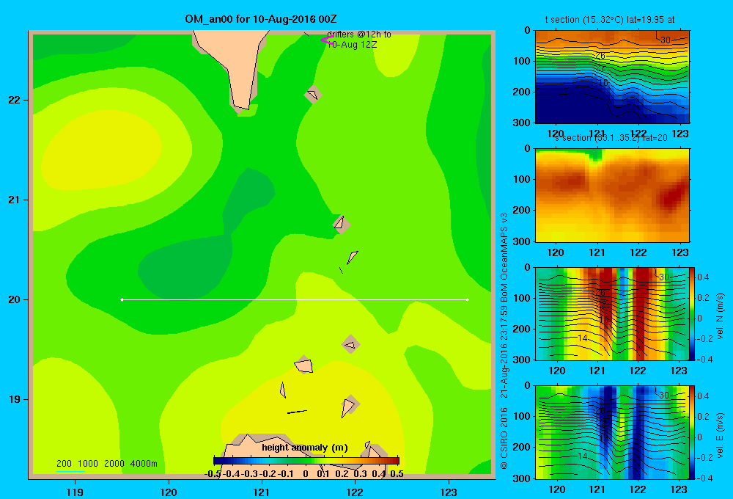Click latitude label 22 on main map
Image resolution: width=733 pixels, height=499 pixels.
tap(15, 101)
